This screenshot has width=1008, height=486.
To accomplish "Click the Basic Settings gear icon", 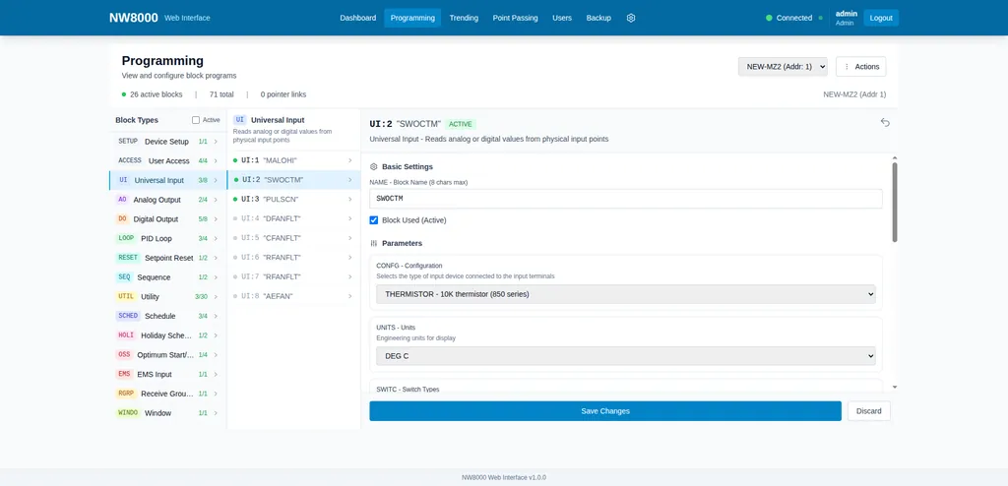I will (x=373, y=166).
